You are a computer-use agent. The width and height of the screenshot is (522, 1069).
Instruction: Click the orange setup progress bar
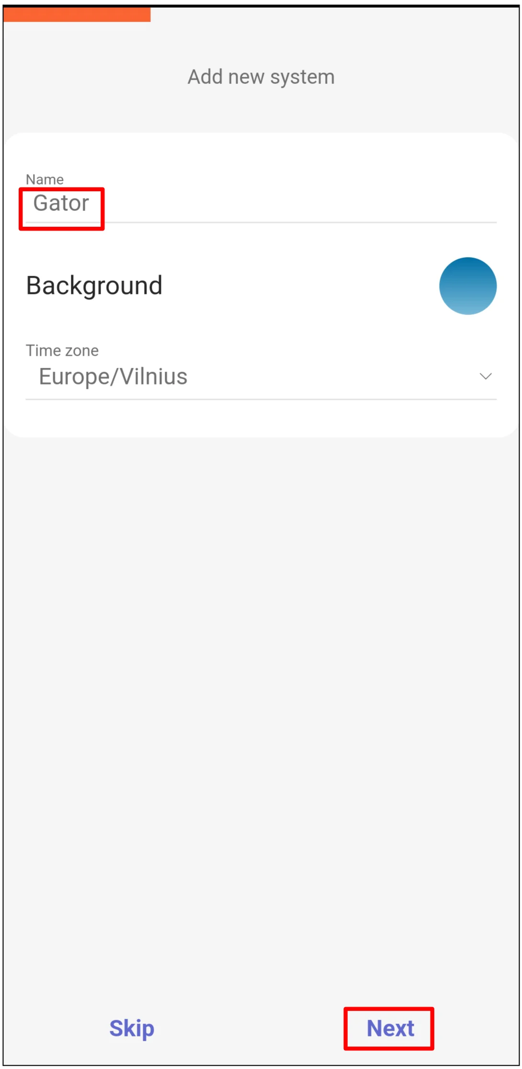click(x=77, y=14)
